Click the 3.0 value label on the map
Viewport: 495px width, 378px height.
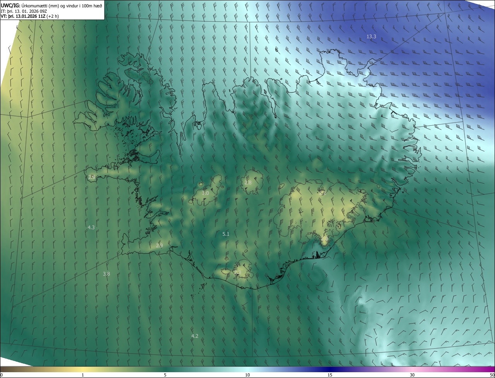tap(205, 193)
